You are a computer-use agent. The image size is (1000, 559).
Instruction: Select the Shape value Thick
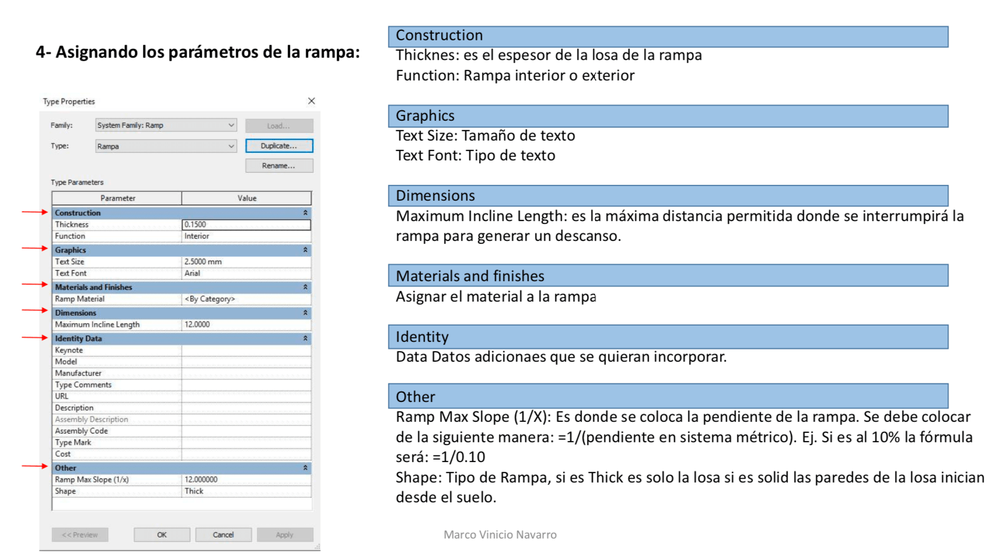(246, 491)
